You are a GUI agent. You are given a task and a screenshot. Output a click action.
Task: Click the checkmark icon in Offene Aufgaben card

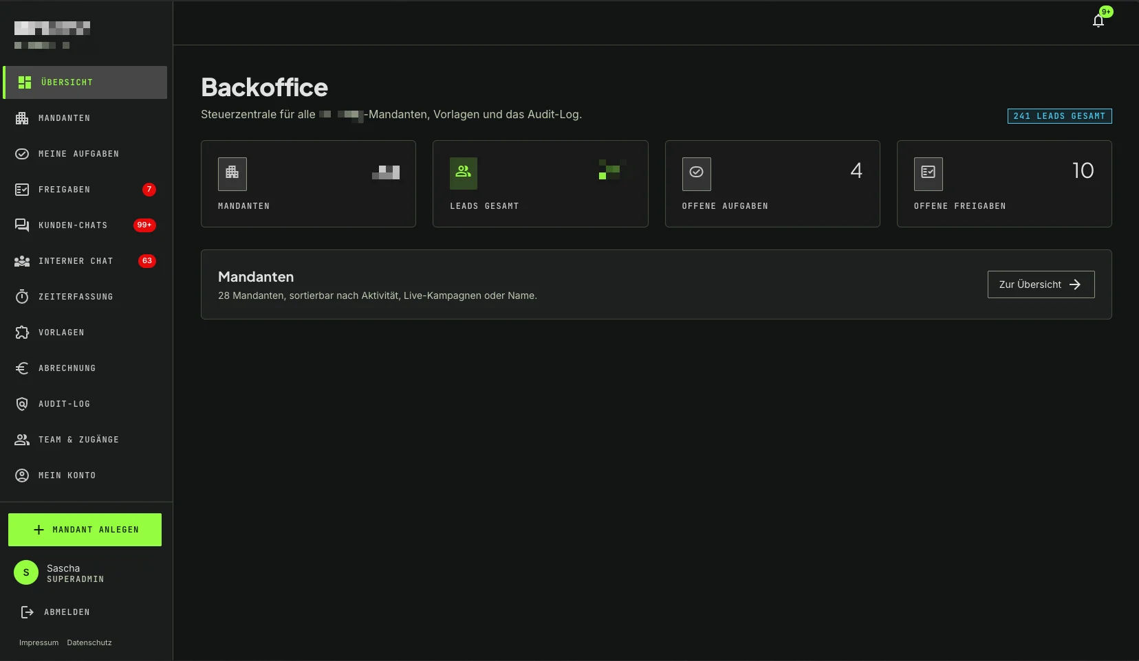[696, 174]
